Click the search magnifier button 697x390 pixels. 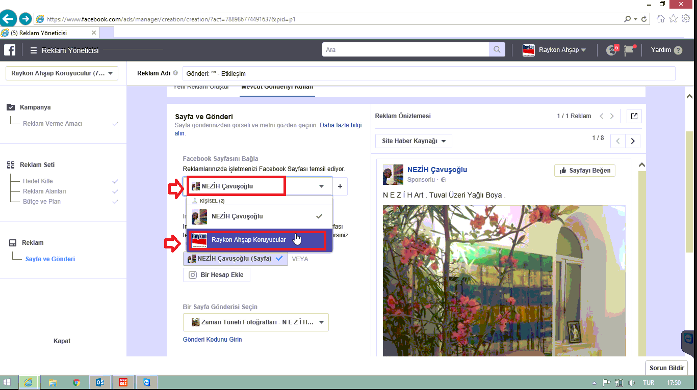tap(496, 50)
